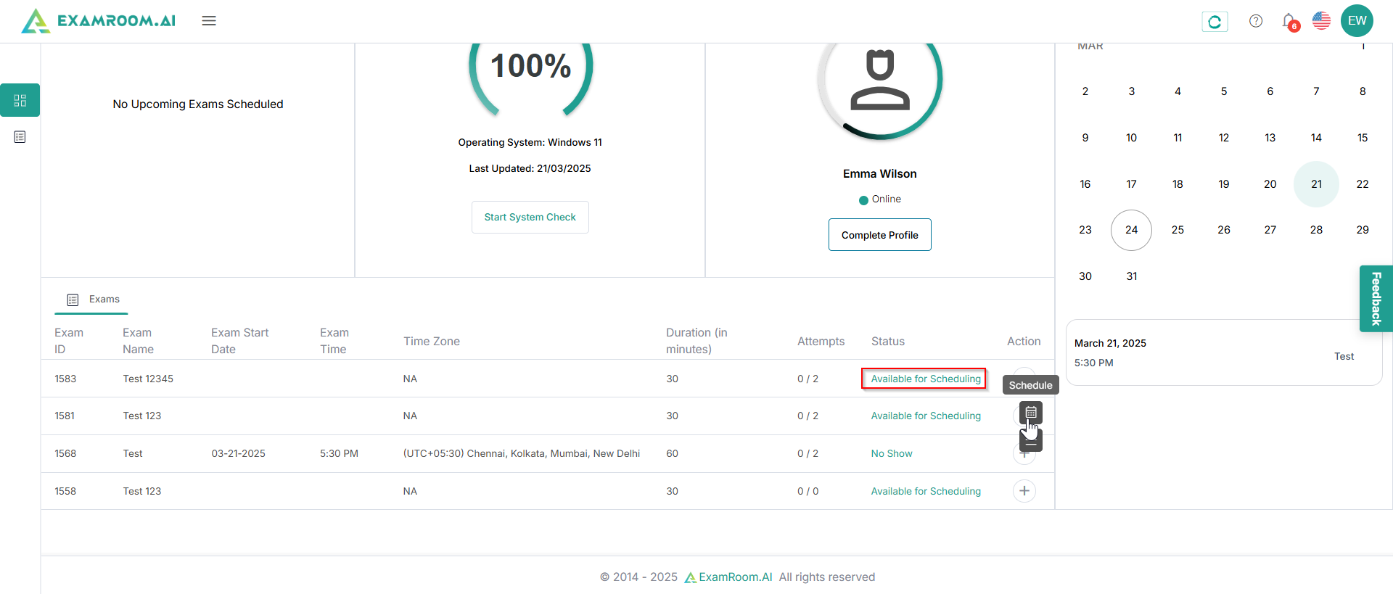Click the Complete Profile button
Screen dimensions: 1393x594
click(880, 235)
